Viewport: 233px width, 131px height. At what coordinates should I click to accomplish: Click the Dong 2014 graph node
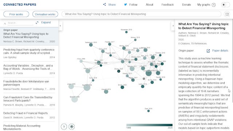tap(103, 51)
